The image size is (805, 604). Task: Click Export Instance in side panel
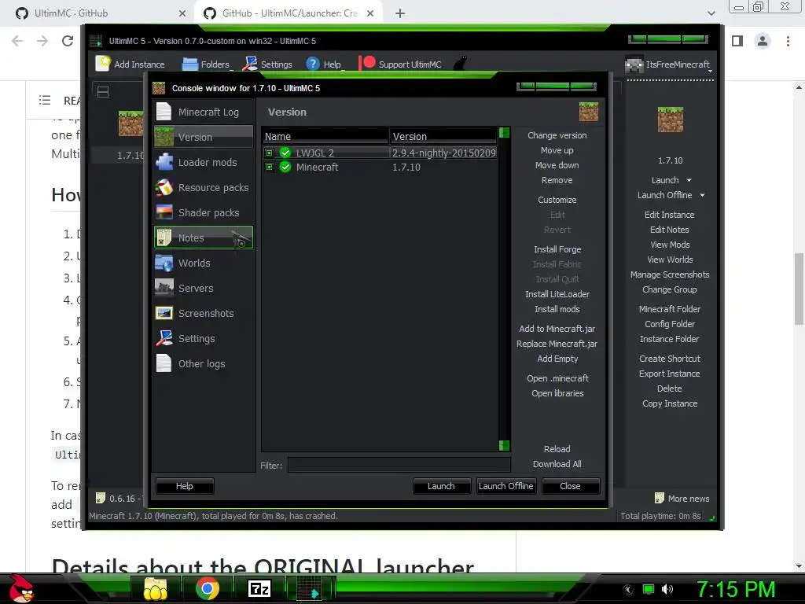click(x=669, y=374)
